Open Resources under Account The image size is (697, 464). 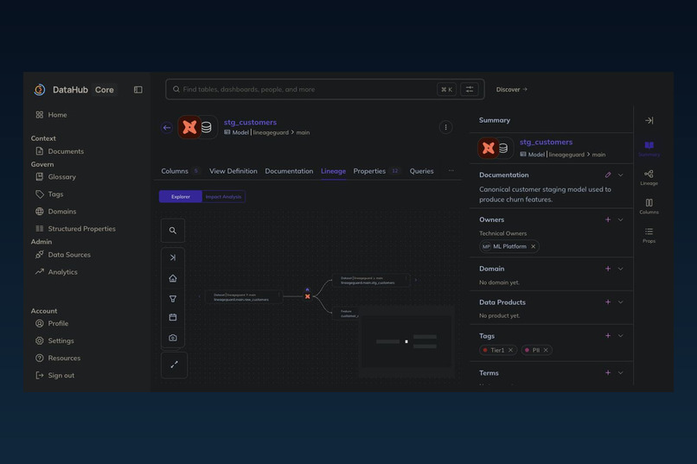pyautogui.click(x=58, y=358)
